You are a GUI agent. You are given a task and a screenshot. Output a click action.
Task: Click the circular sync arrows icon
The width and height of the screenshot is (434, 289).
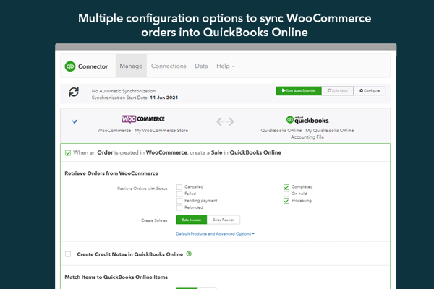pos(74,92)
